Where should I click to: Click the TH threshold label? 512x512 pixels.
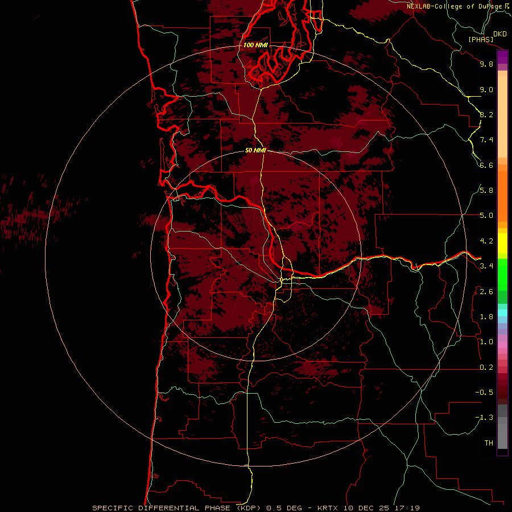pos(489,443)
